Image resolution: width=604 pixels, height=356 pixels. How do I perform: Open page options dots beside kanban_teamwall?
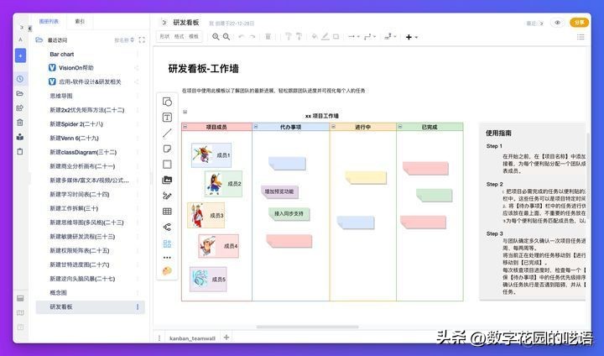(159, 338)
